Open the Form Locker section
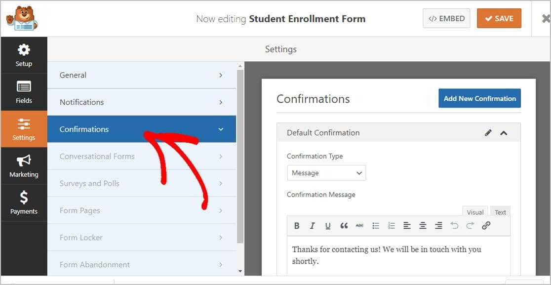The width and height of the screenshot is (551, 285). click(142, 237)
